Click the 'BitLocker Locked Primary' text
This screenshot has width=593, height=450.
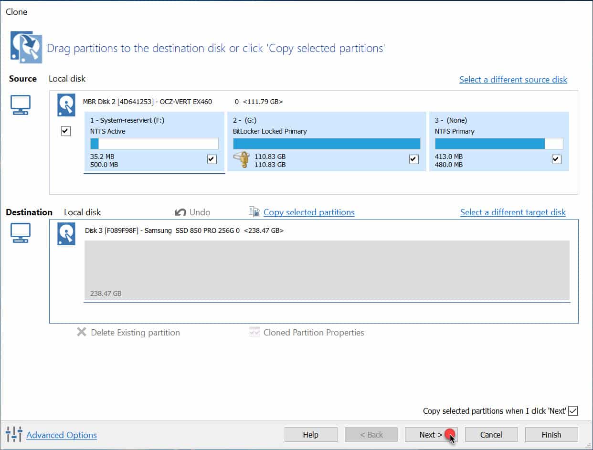[270, 131]
